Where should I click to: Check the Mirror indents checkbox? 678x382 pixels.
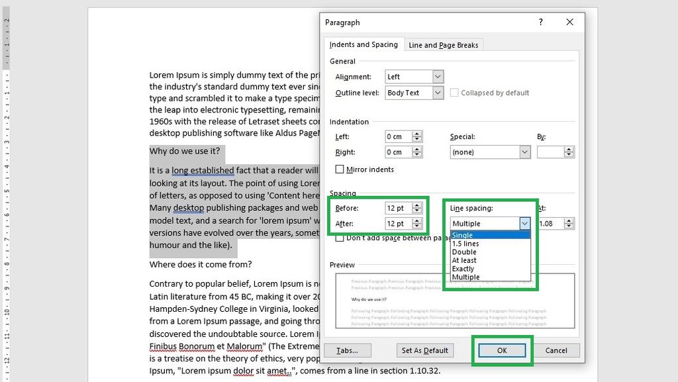pos(340,169)
